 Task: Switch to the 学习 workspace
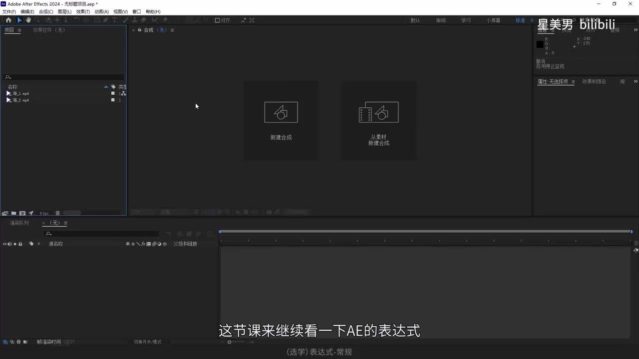point(466,20)
